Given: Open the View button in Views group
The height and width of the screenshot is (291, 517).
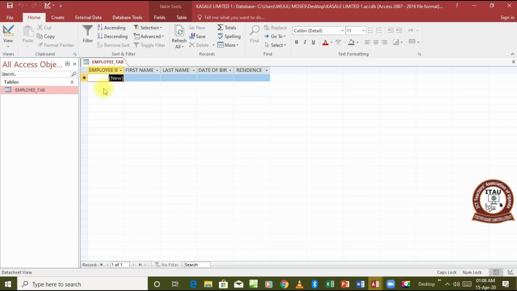Looking at the screenshot, I should point(8,36).
